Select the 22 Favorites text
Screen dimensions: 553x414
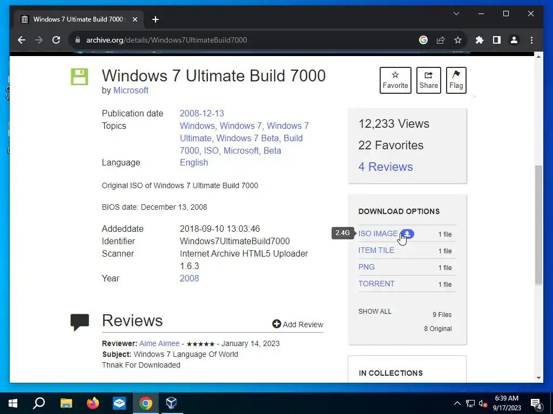[x=391, y=146]
